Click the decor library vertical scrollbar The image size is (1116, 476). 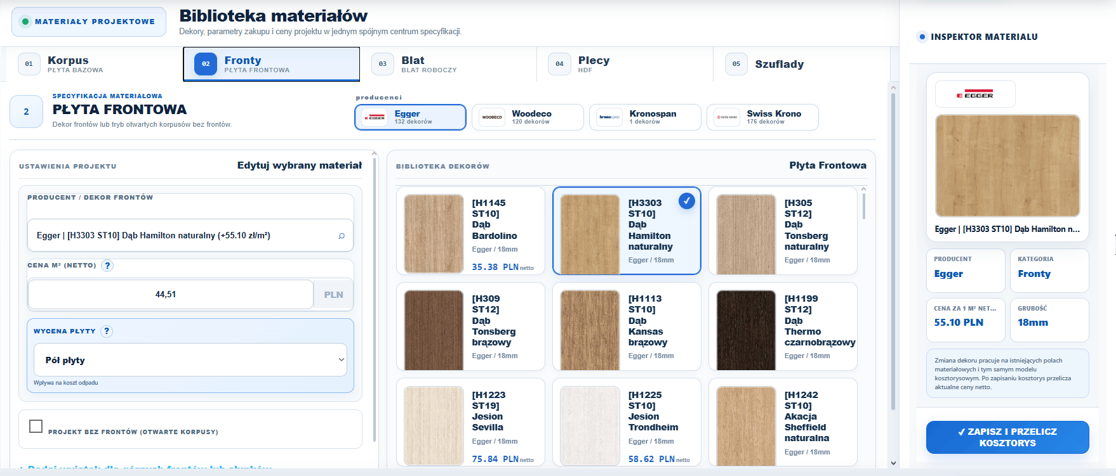[863, 207]
